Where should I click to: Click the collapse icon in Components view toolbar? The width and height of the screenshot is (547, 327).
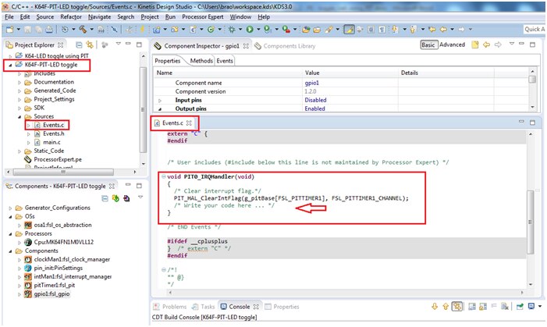pyautogui.click(x=105, y=198)
